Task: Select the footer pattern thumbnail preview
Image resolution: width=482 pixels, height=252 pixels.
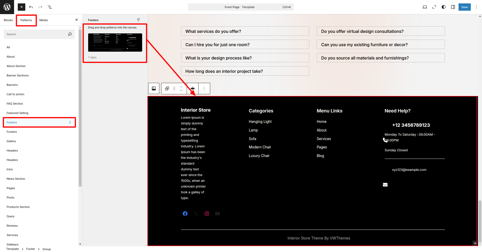Action: [x=115, y=43]
